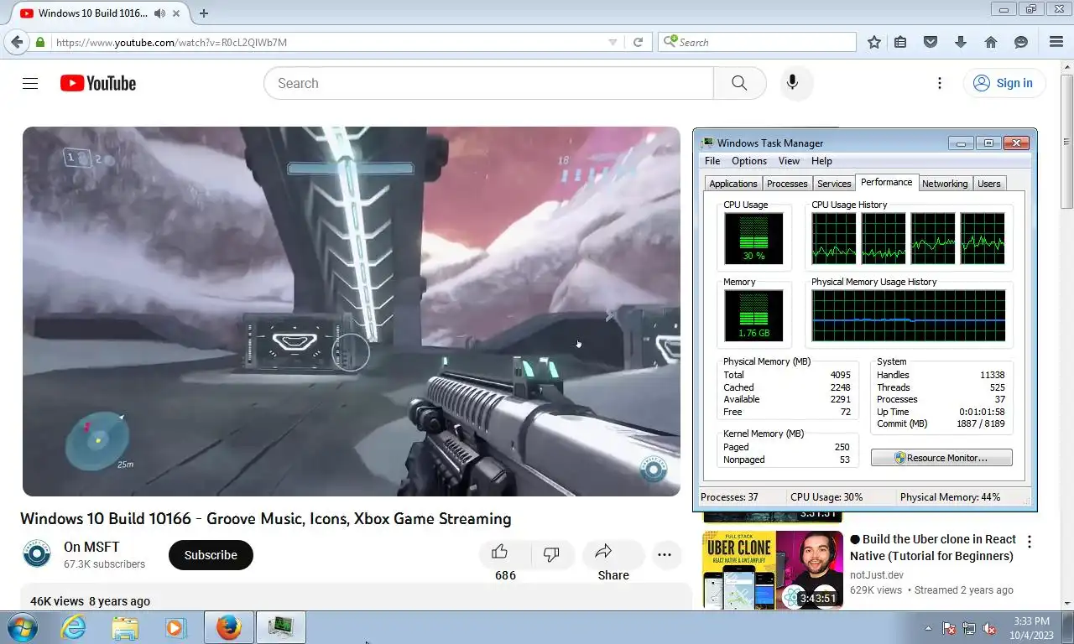Open Action Center flag tray icon

950,628
